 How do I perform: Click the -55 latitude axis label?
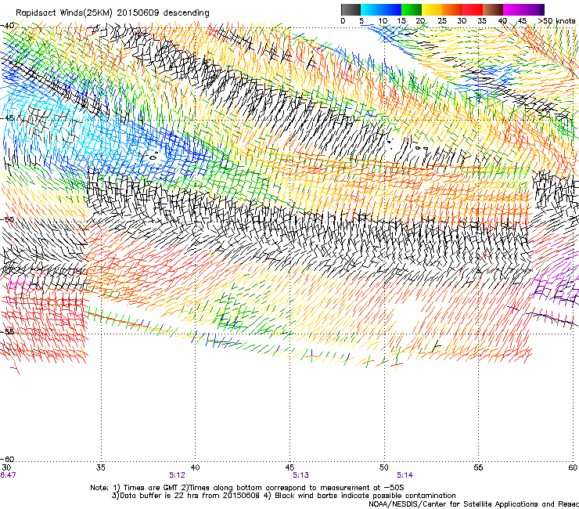(7, 331)
